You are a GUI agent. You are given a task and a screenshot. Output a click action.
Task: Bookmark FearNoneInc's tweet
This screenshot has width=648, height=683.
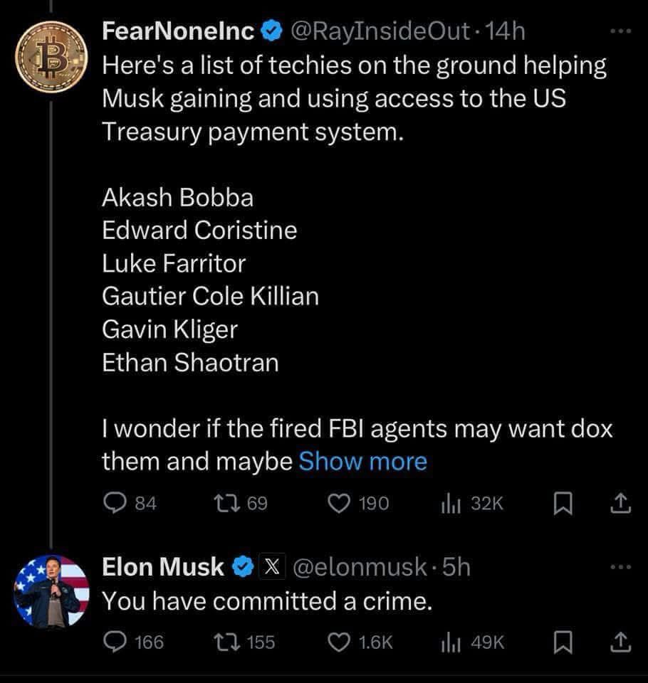click(563, 503)
